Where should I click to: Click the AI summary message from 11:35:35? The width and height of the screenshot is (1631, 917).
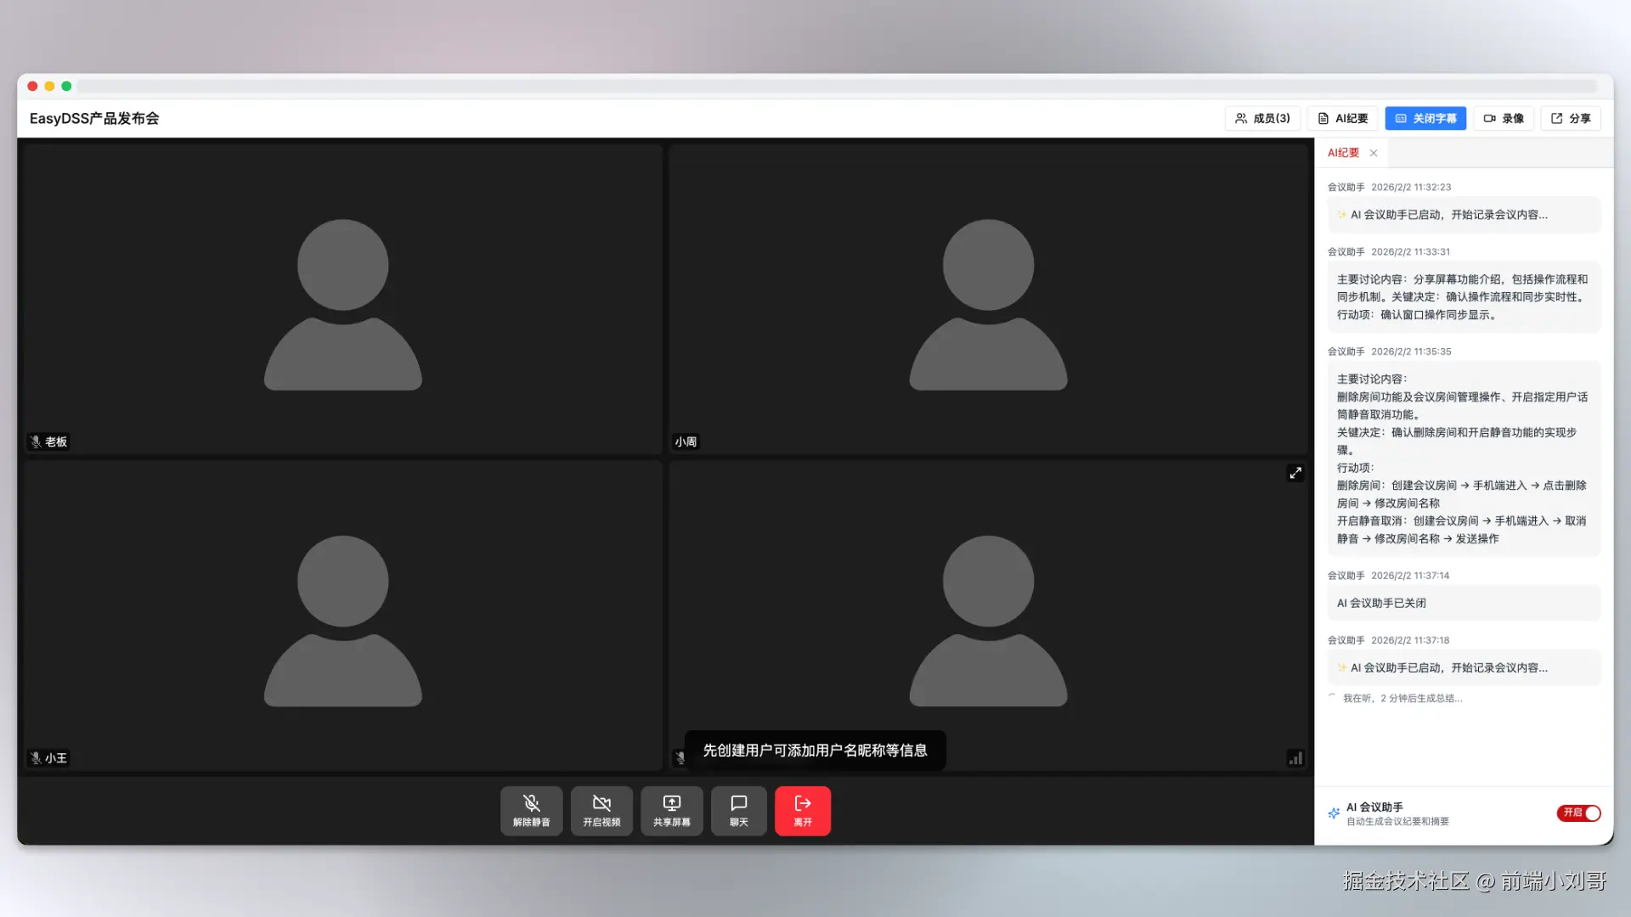pos(1463,458)
